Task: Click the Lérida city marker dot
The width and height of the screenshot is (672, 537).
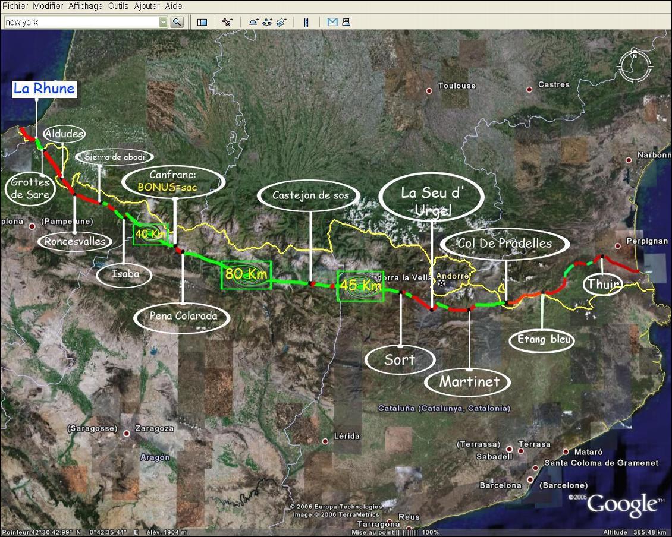Action: click(325, 441)
